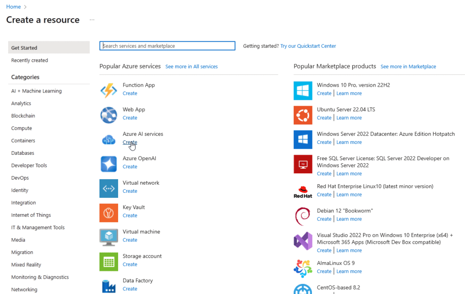Viewport: 465px width, 294px height.
Task: Click Create under Storage account
Action: tap(130, 265)
